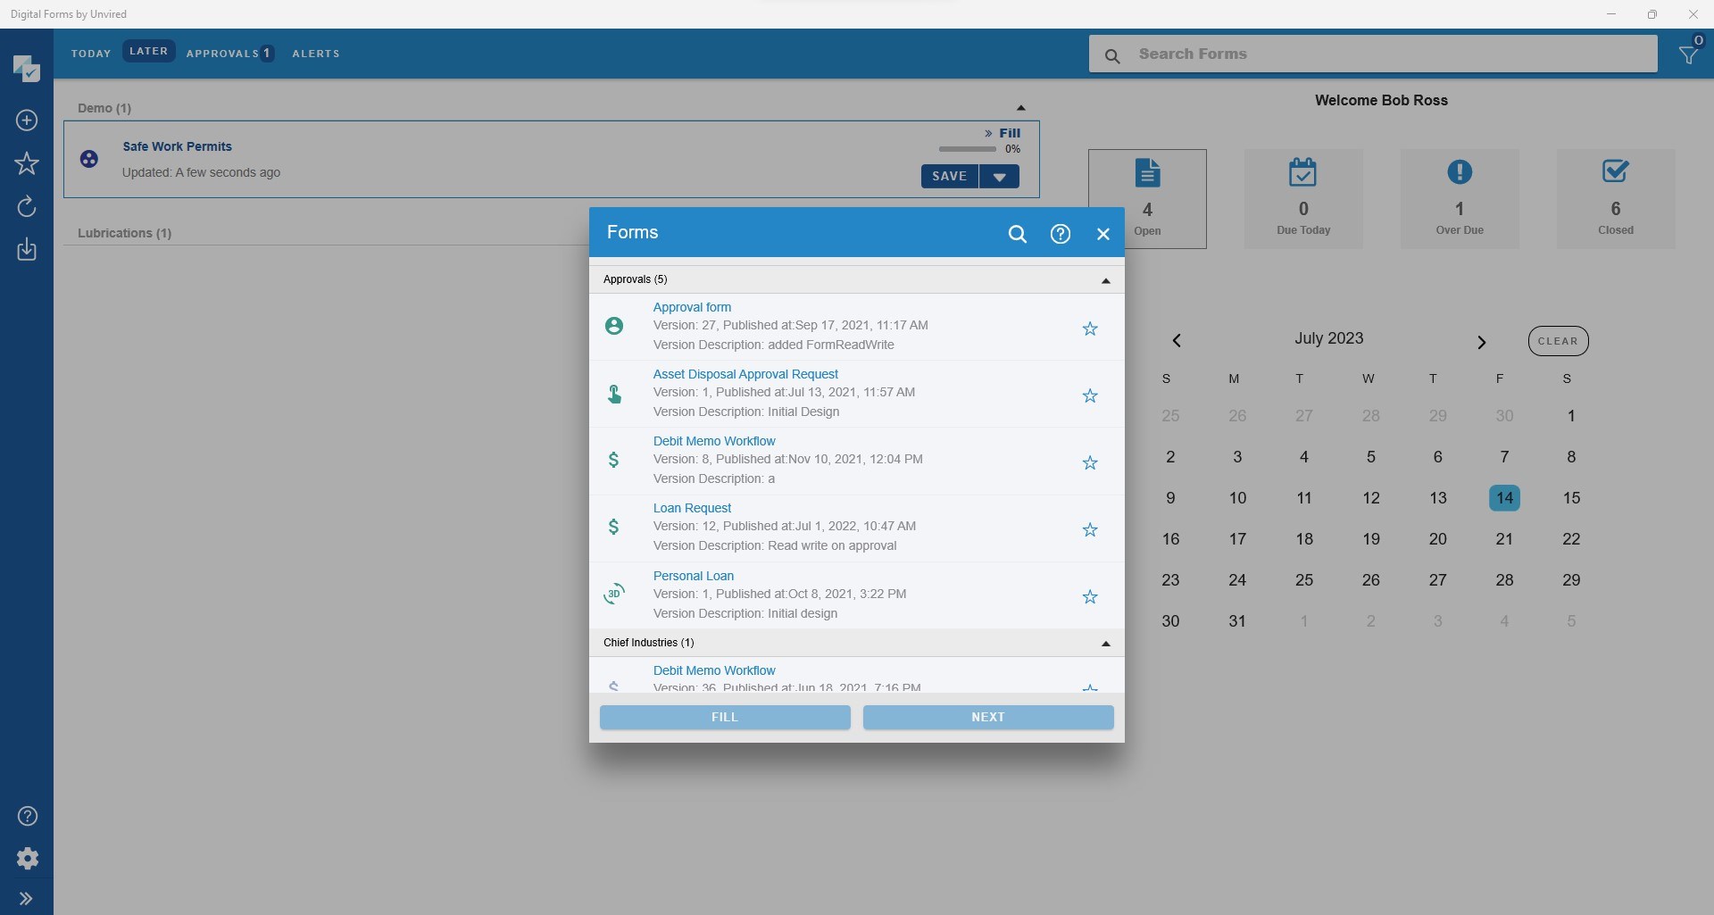Star the Loan Request form

pyautogui.click(x=1090, y=530)
